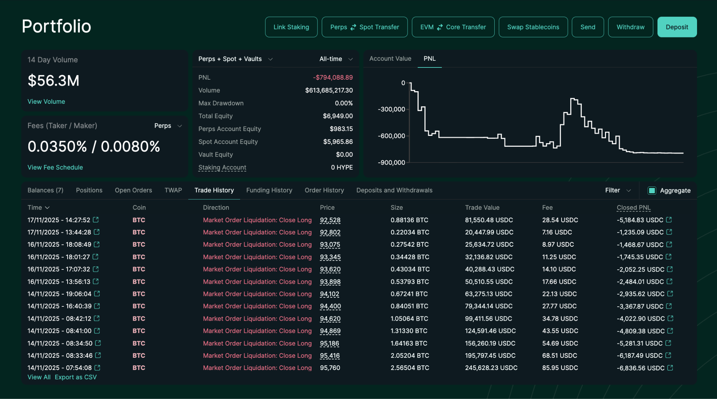Open external link for 16/11/2025 13:56:13 trade

point(96,282)
